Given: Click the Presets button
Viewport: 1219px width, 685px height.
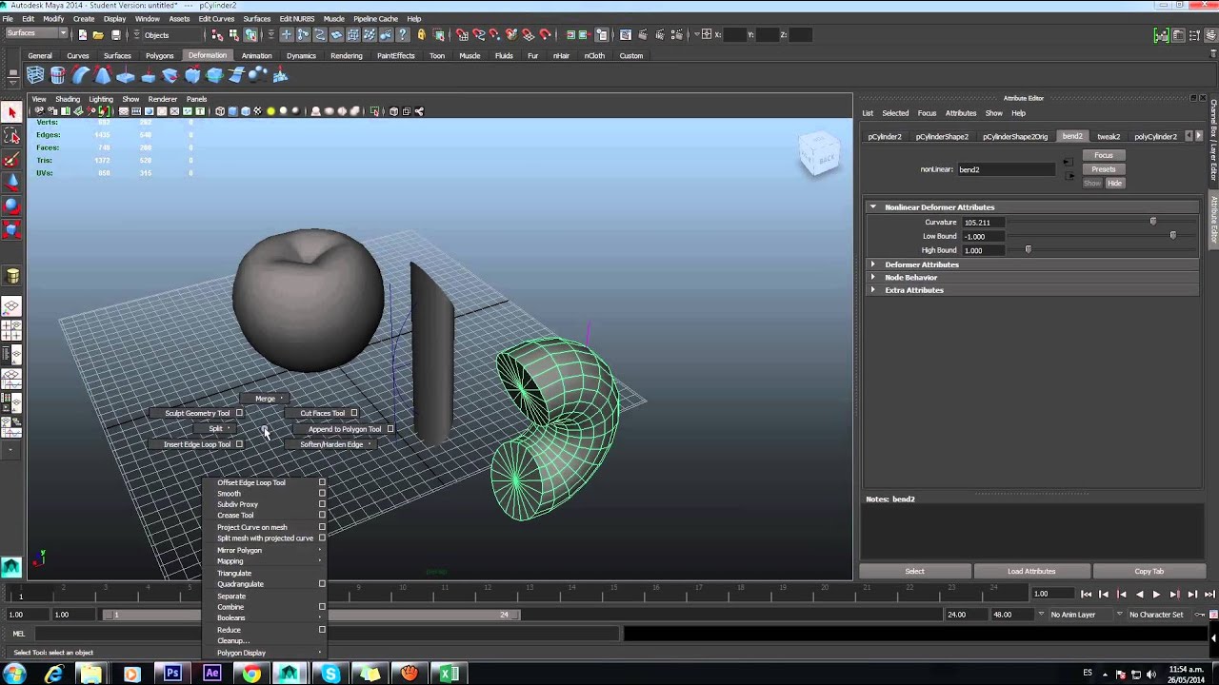Looking at the screenshot, I should click(1104, 169).
